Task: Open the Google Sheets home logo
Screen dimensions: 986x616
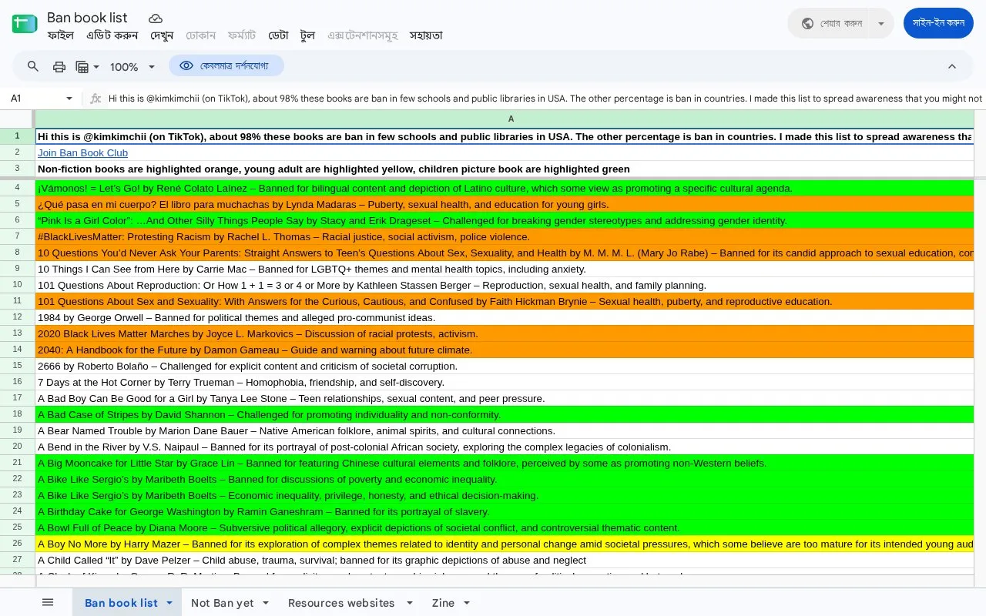Action: click(25, 24)
